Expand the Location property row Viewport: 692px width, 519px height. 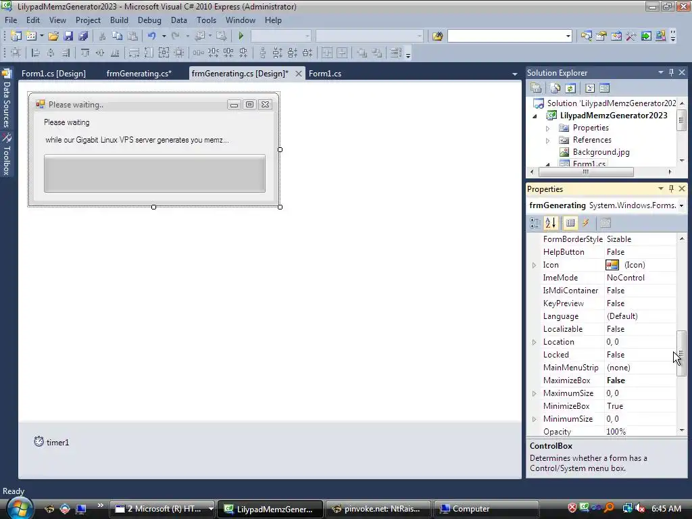[x=534, y=342]
